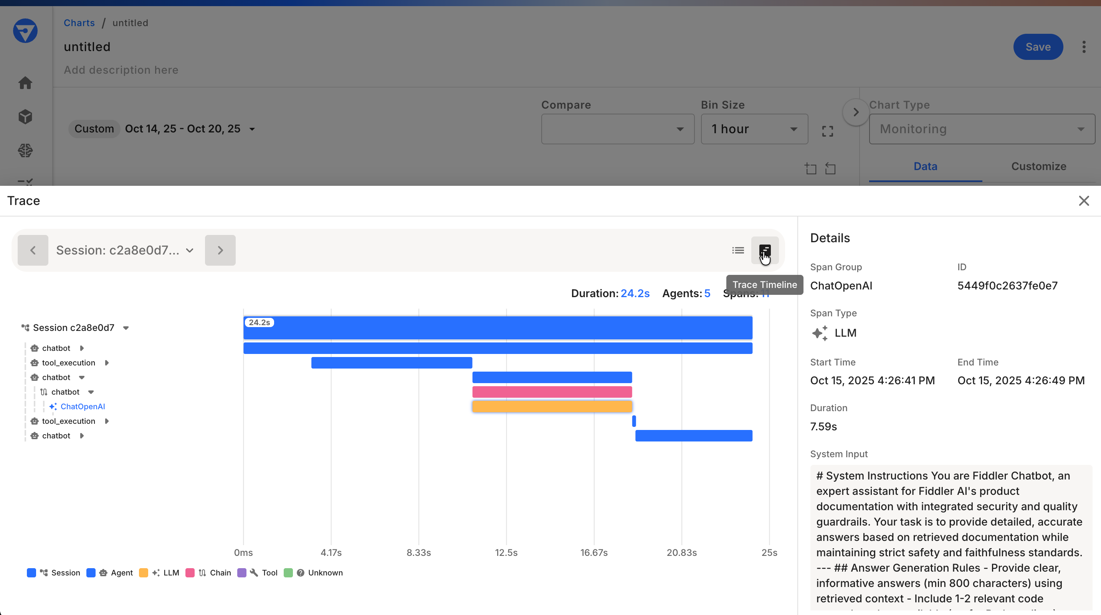Click the orange LLM span bar

[551, 407]
